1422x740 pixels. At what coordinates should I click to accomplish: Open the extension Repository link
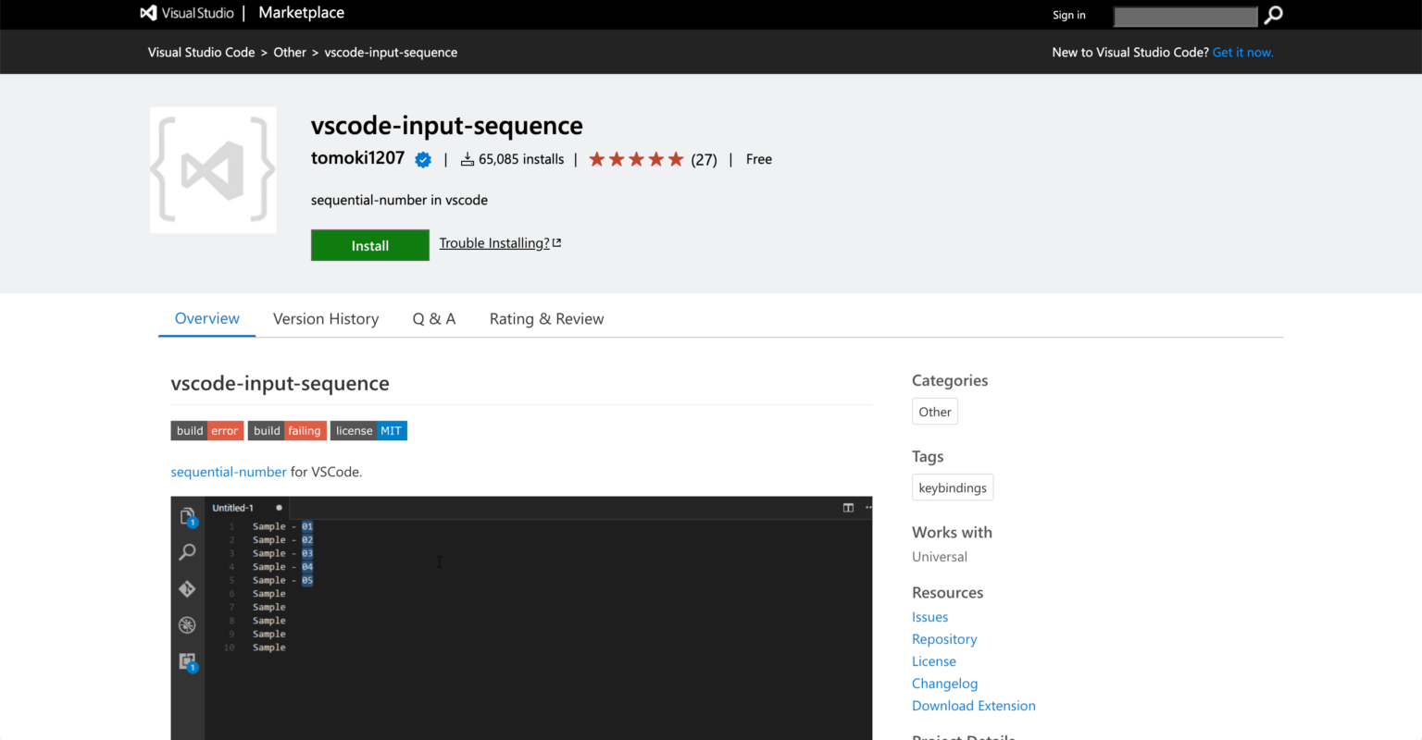(x=944, y=638)
